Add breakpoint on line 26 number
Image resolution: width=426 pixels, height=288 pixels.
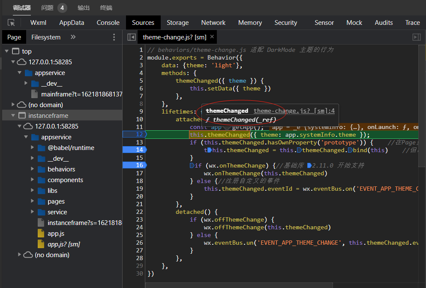[x=139, y=242]
